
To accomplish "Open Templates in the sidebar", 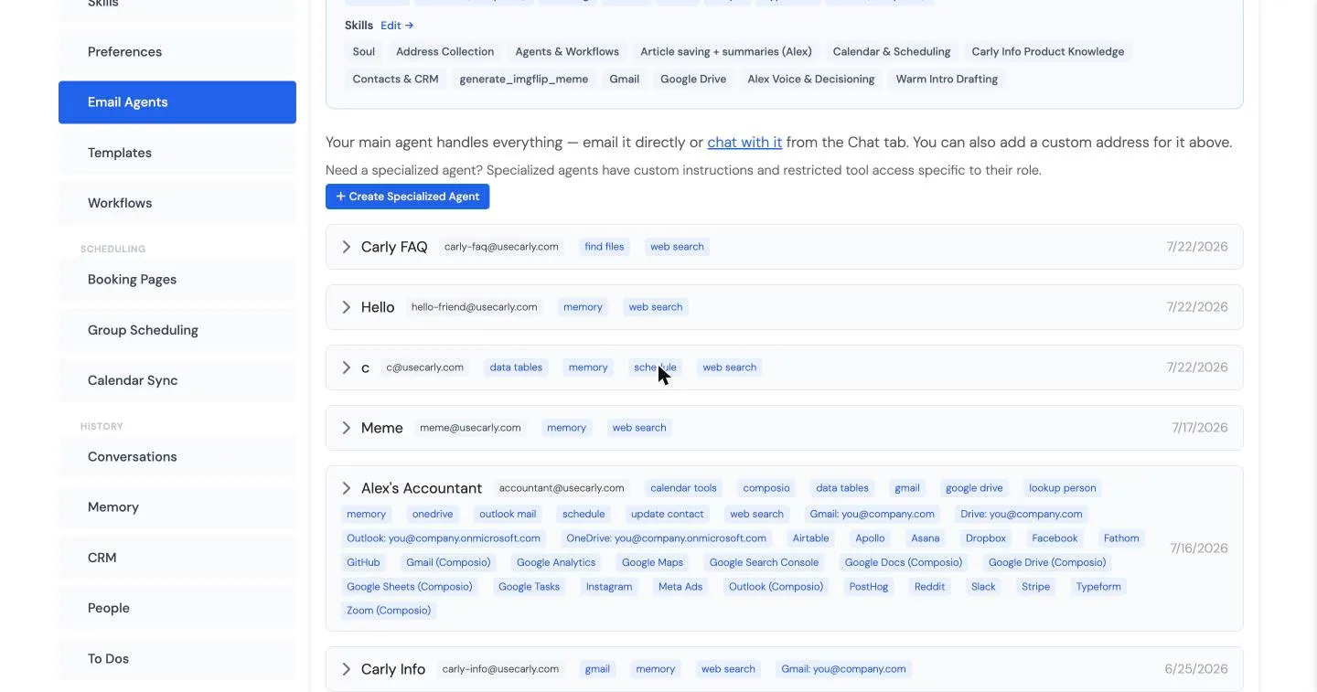I will [177, 153].
